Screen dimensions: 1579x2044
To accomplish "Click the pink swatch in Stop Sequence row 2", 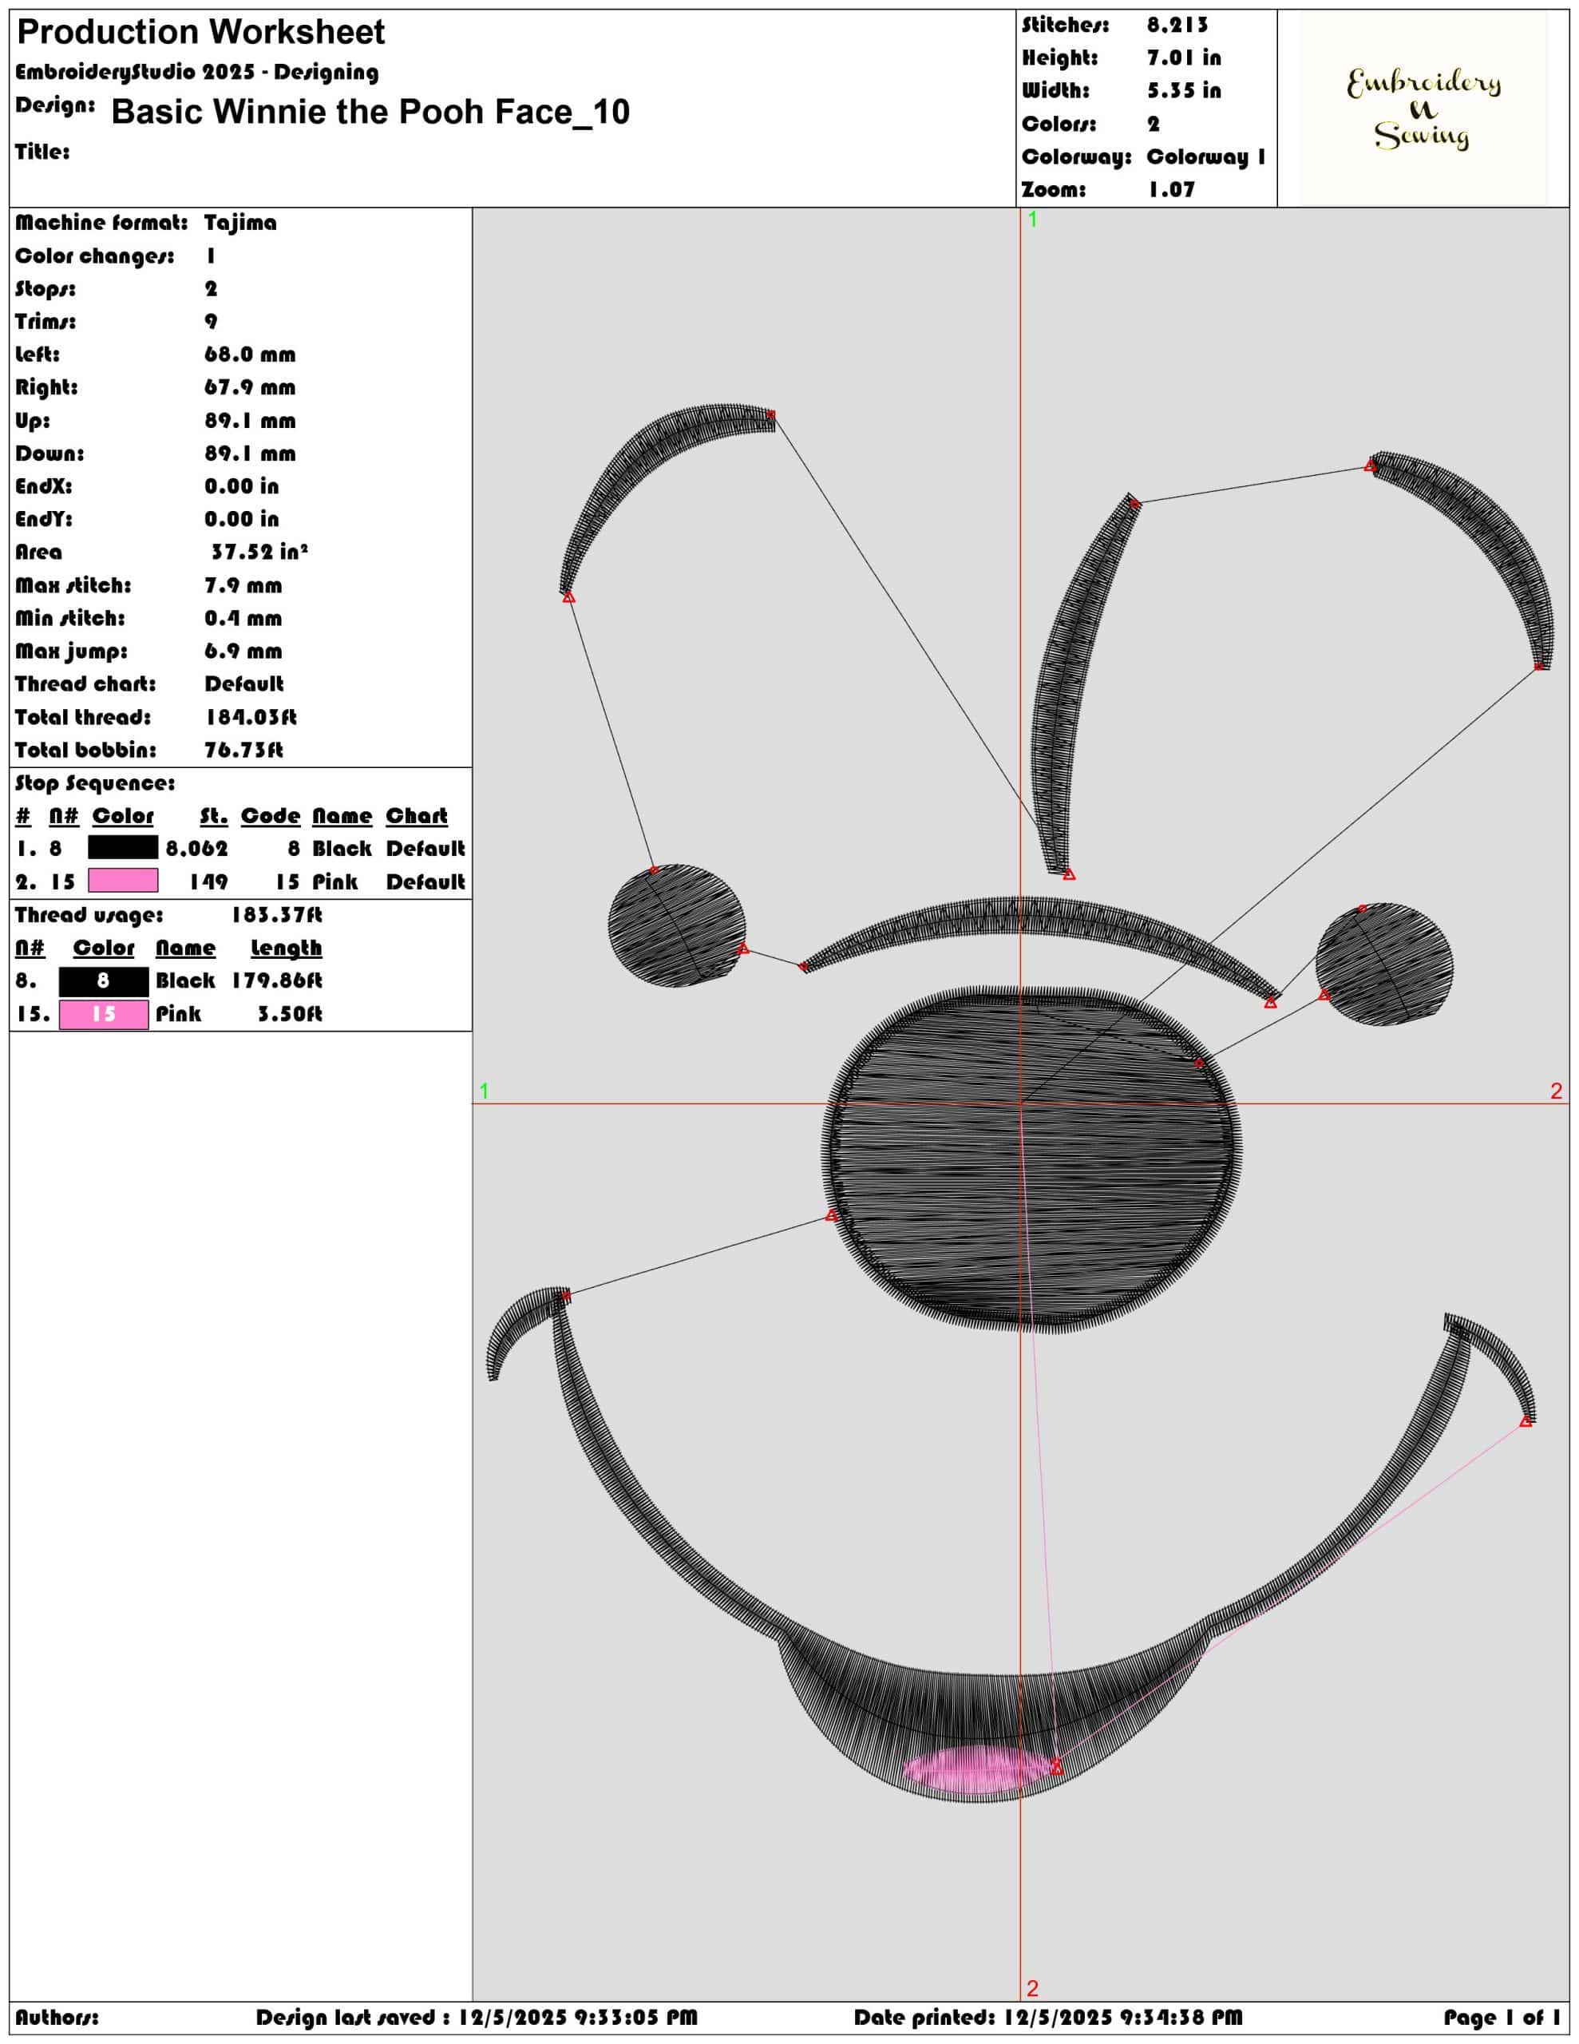I will 123,881.
